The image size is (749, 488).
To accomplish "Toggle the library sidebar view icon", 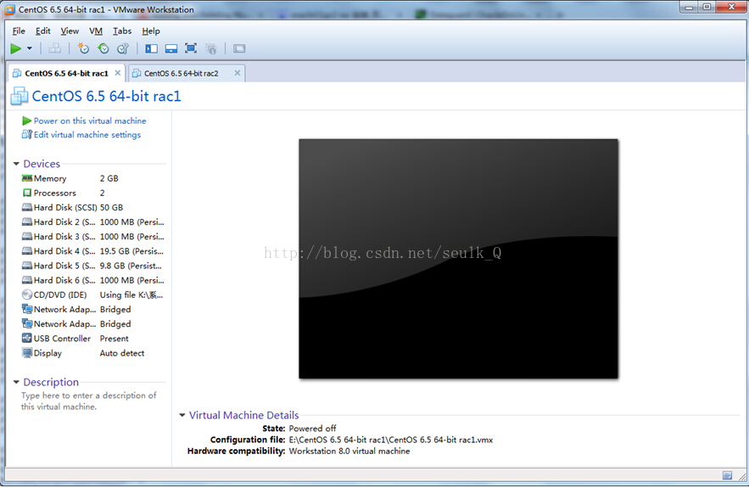I will click(x=152, y=48).
